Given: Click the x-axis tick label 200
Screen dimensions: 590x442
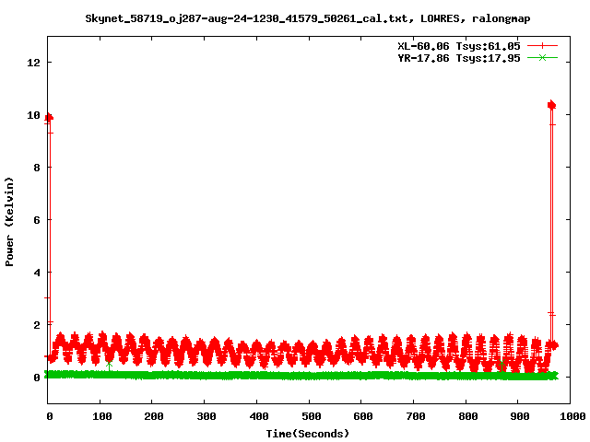Looking at the screenshot, I should [x=154, y=416].
